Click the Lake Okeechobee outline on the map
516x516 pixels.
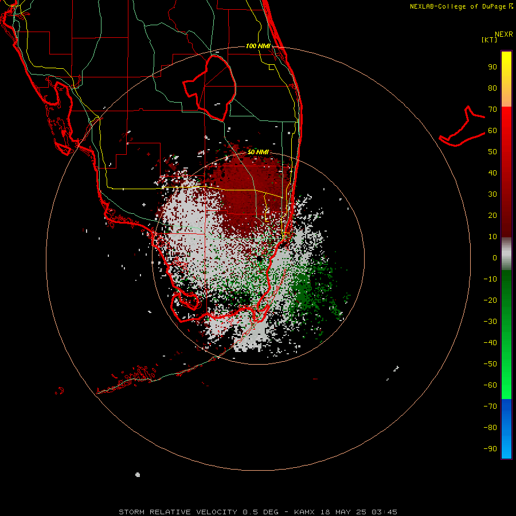click(x=210, y=87)
